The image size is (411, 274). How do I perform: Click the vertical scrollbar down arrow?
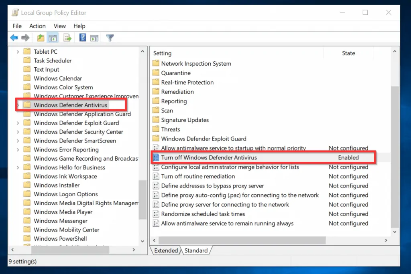[x=395, y=232]
